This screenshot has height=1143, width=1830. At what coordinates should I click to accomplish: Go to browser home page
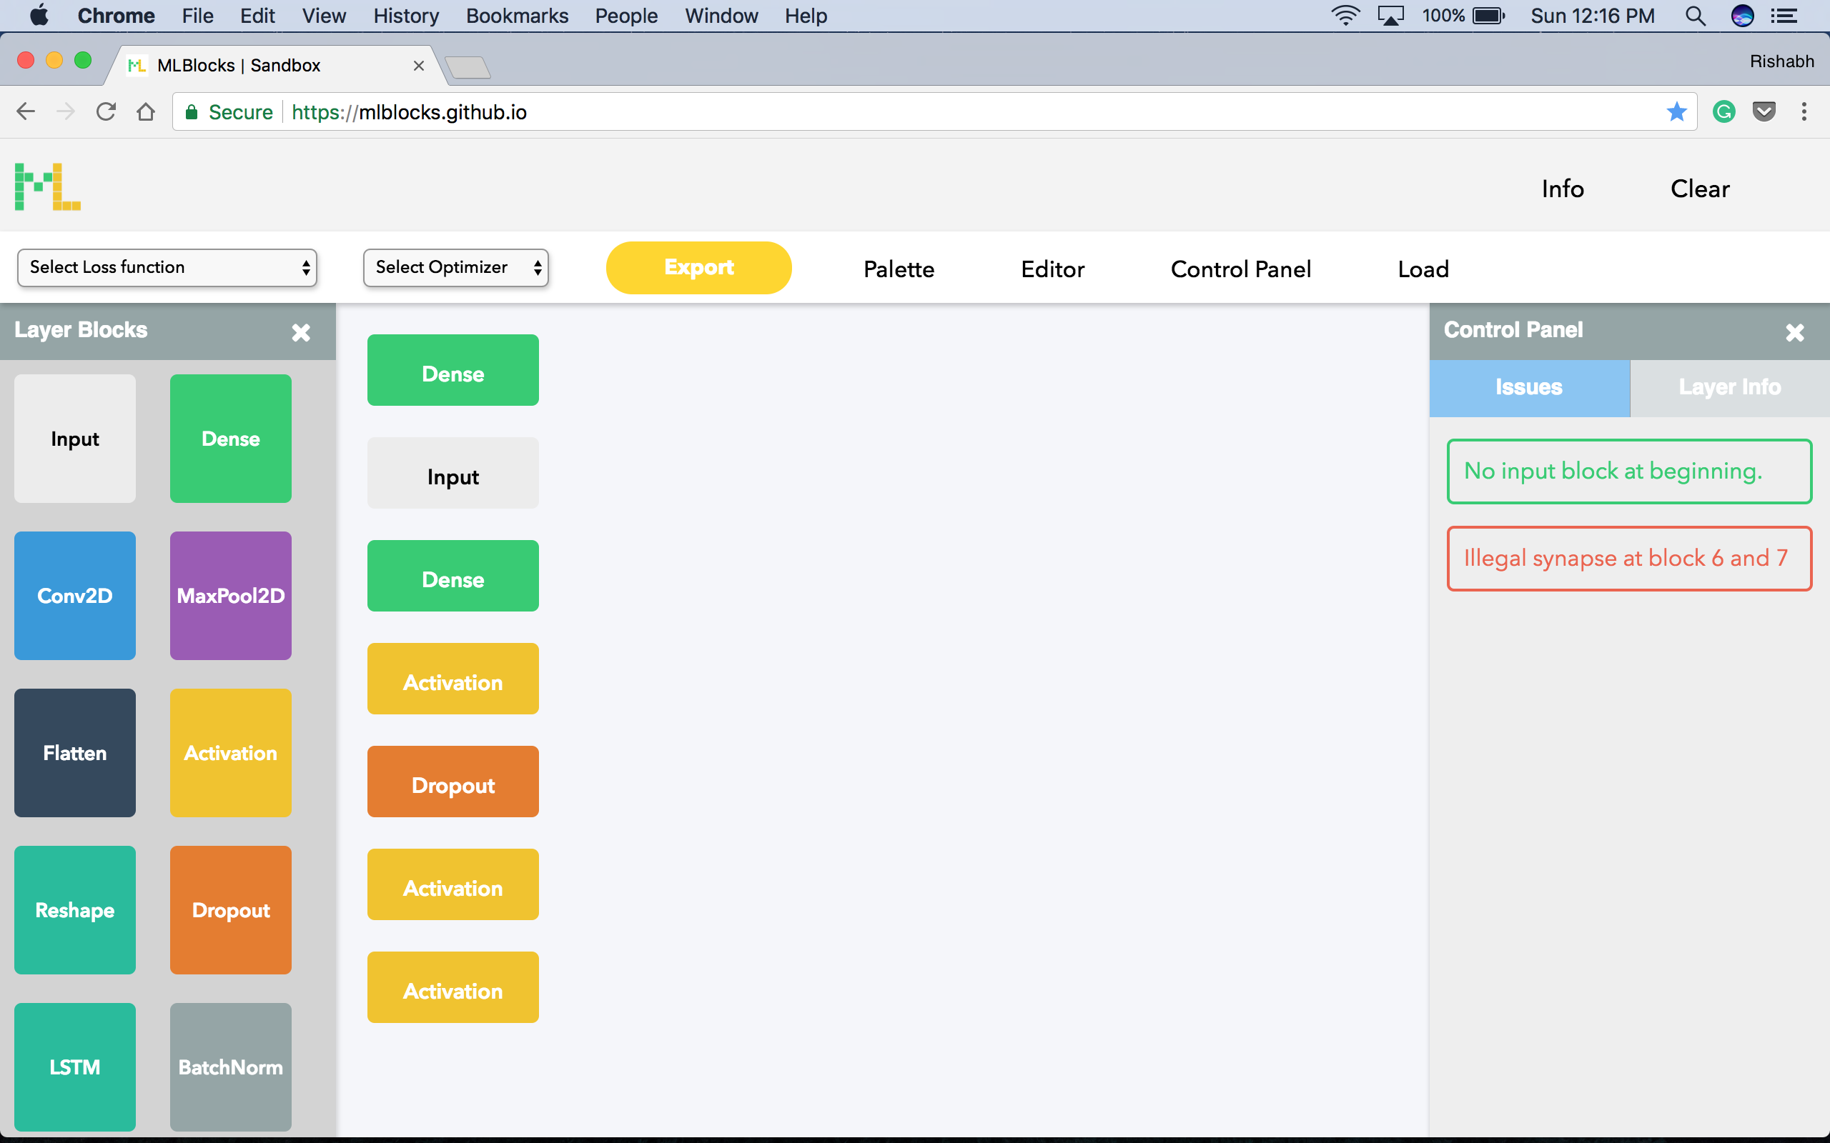[x=146, y=112]
